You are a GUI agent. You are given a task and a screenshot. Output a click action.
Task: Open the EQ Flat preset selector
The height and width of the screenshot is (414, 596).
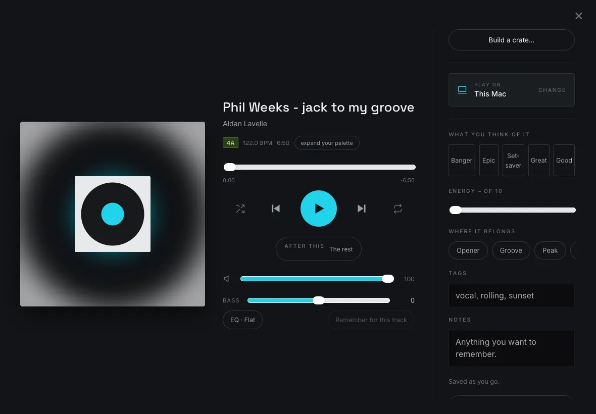pyautogui.click(x=242, y=320)
